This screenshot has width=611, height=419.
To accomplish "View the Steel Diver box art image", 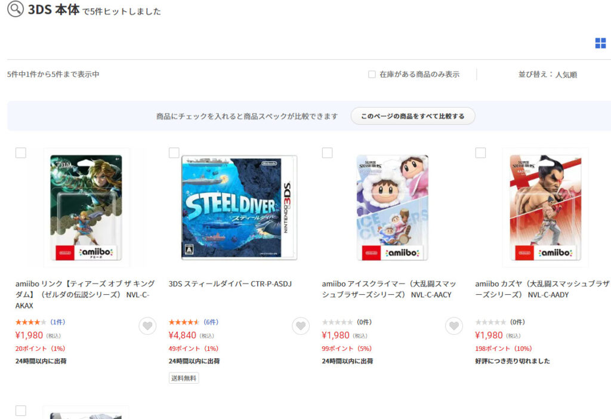I will pyautogui.click(x=239, y=207).
